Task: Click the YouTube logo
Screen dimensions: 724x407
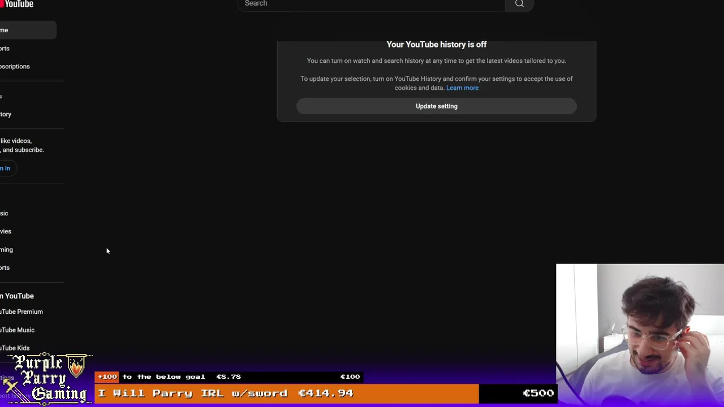Action: pyautogui.click(x=17, y=4)
